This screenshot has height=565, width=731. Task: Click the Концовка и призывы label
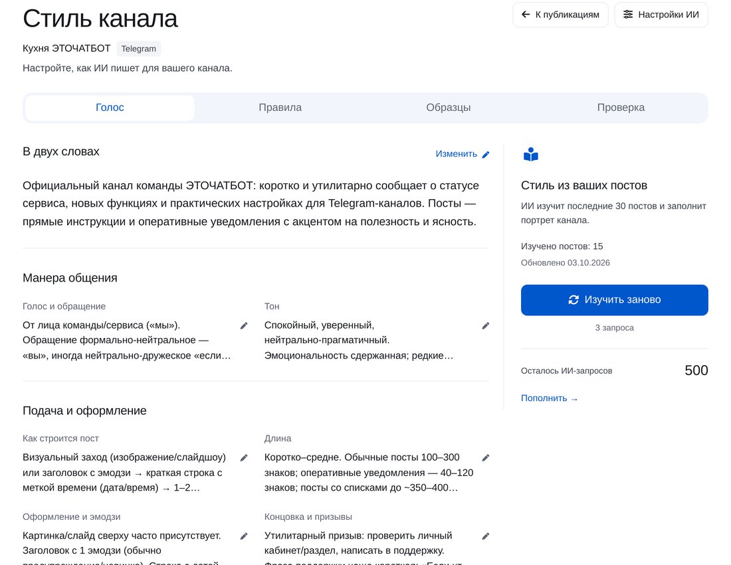[x=308, y=517]
